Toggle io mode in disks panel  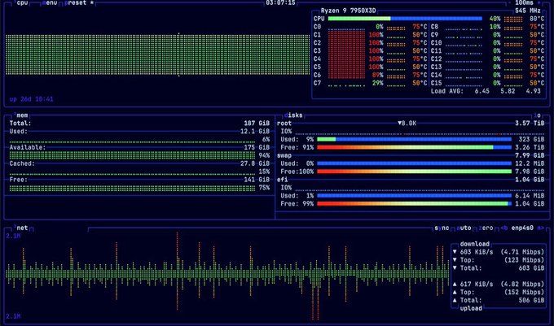pyautogui.click(x=537, y=115)
